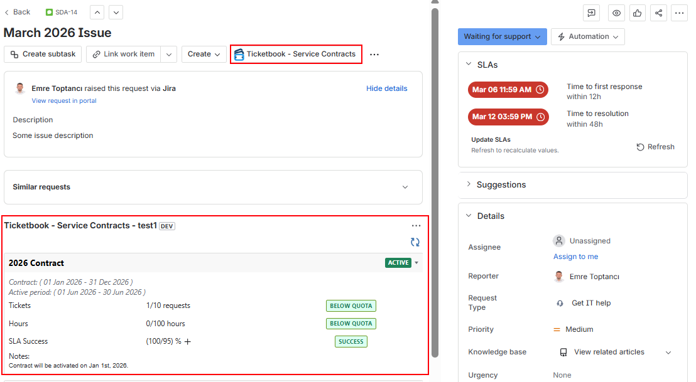696x382 pixels.
Task: Click the main content vertical scrollbar
Action: [435, 182]
